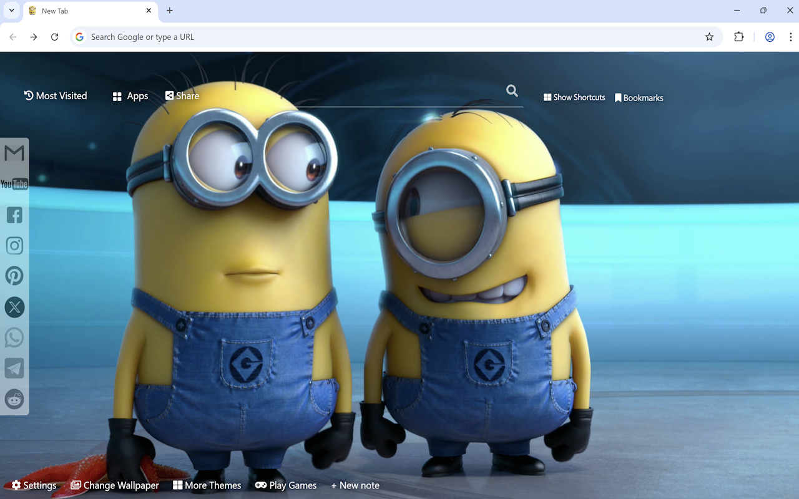The image size is (799, 499).
Task: Click Change Wallpaper at the bottom
Action: click(114, 485)
